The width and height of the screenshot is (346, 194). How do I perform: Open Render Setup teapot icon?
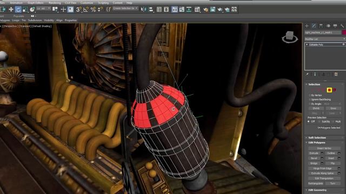pos(205,10)
